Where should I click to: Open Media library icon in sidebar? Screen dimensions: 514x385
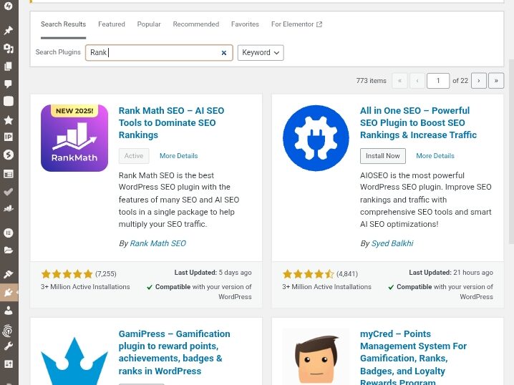tap(9, 49)
